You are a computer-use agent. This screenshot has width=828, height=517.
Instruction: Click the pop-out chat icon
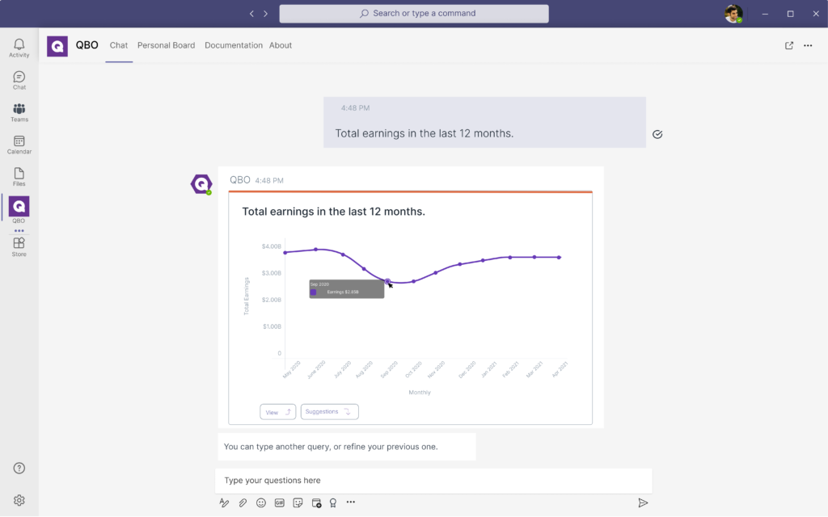point(789,45)
